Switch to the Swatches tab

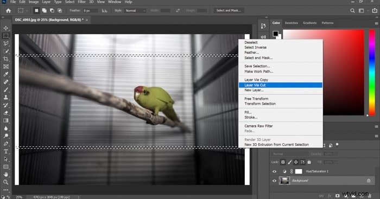pyautogui.click(x=292, y=23)
